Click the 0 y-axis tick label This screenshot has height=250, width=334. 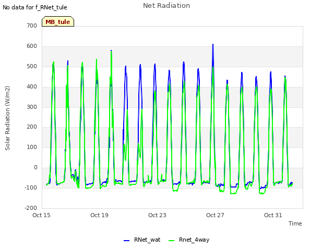[x=35, y=168]
